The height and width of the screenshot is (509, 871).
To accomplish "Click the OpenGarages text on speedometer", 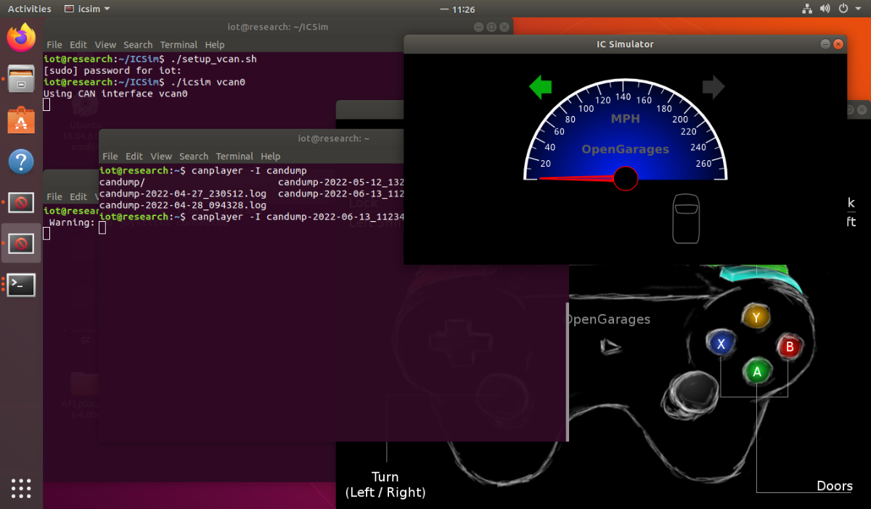I will tap(625, 149).
